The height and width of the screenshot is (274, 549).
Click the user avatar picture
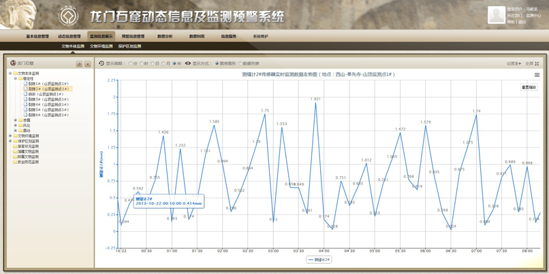[x=496, y=16]
